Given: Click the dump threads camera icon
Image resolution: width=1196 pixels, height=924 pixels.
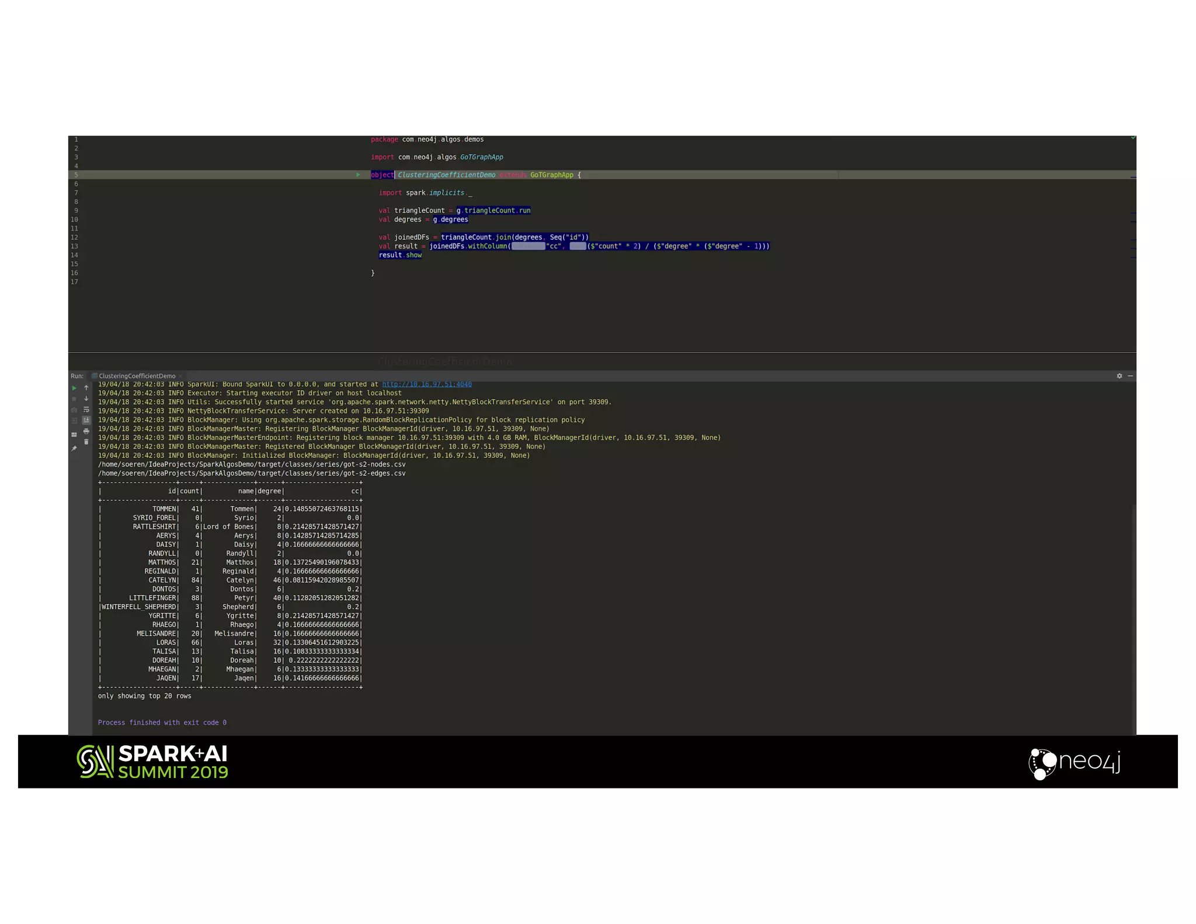Looking at the screenshot, I should [74, 410].
